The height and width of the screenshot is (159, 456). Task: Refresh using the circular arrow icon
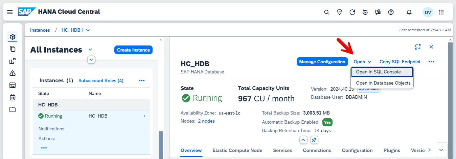352,12
